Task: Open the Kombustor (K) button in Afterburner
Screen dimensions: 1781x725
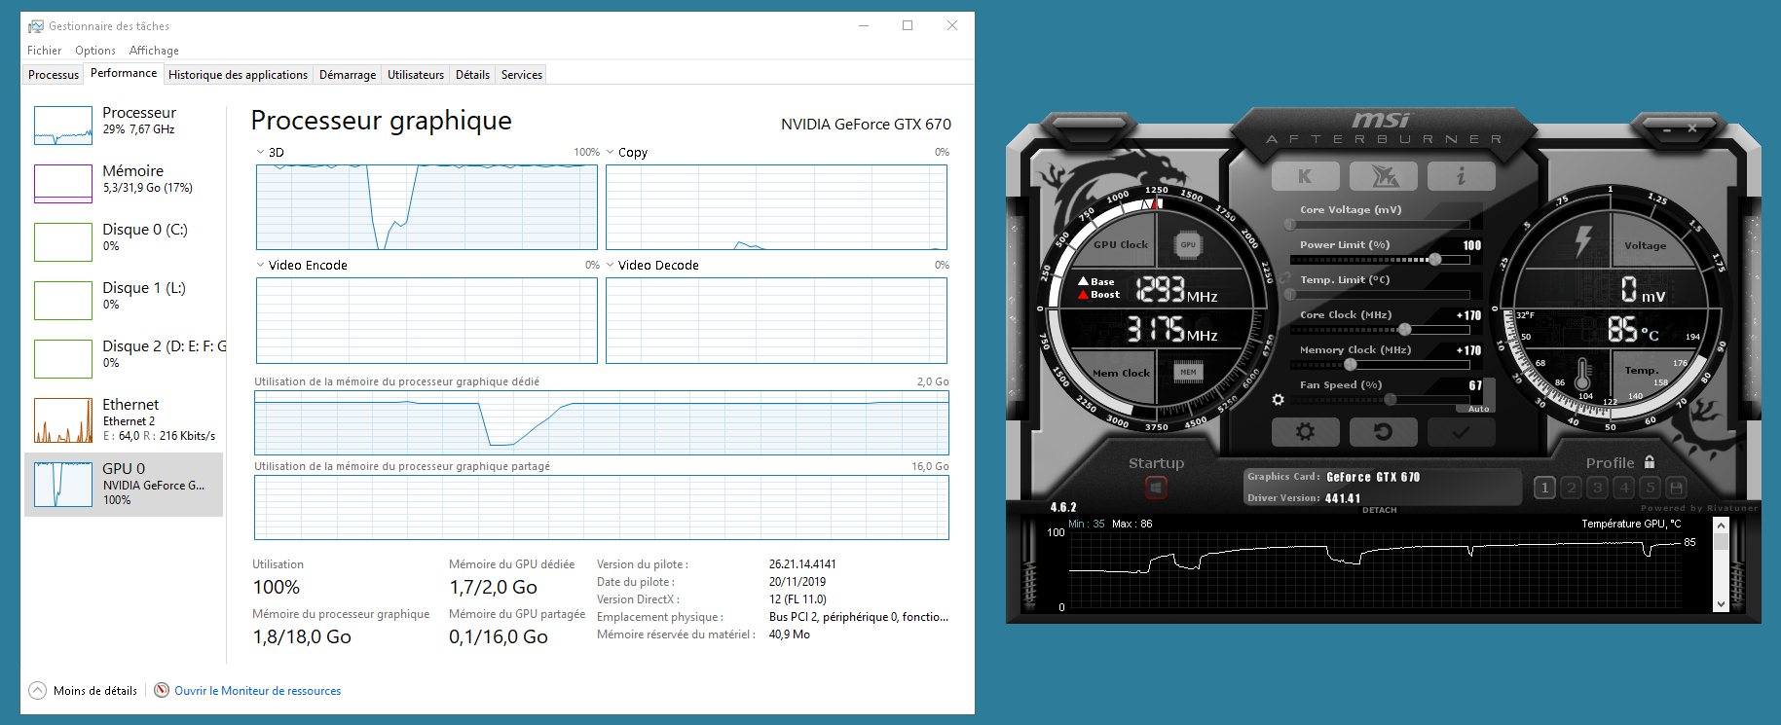Action: pos(1305,176)
